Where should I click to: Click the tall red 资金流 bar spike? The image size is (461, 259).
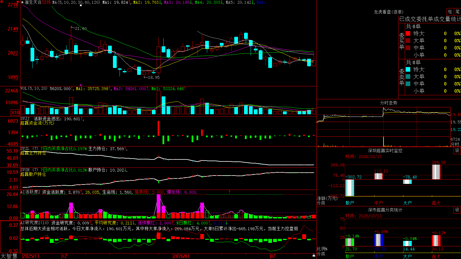coord(158,128)
